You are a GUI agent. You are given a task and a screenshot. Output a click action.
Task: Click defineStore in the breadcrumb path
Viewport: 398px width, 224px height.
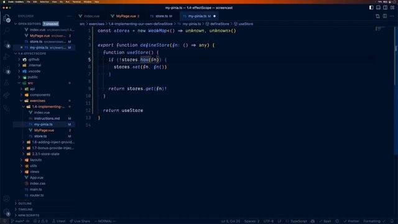pyautogui.click(x=217, y=24)
